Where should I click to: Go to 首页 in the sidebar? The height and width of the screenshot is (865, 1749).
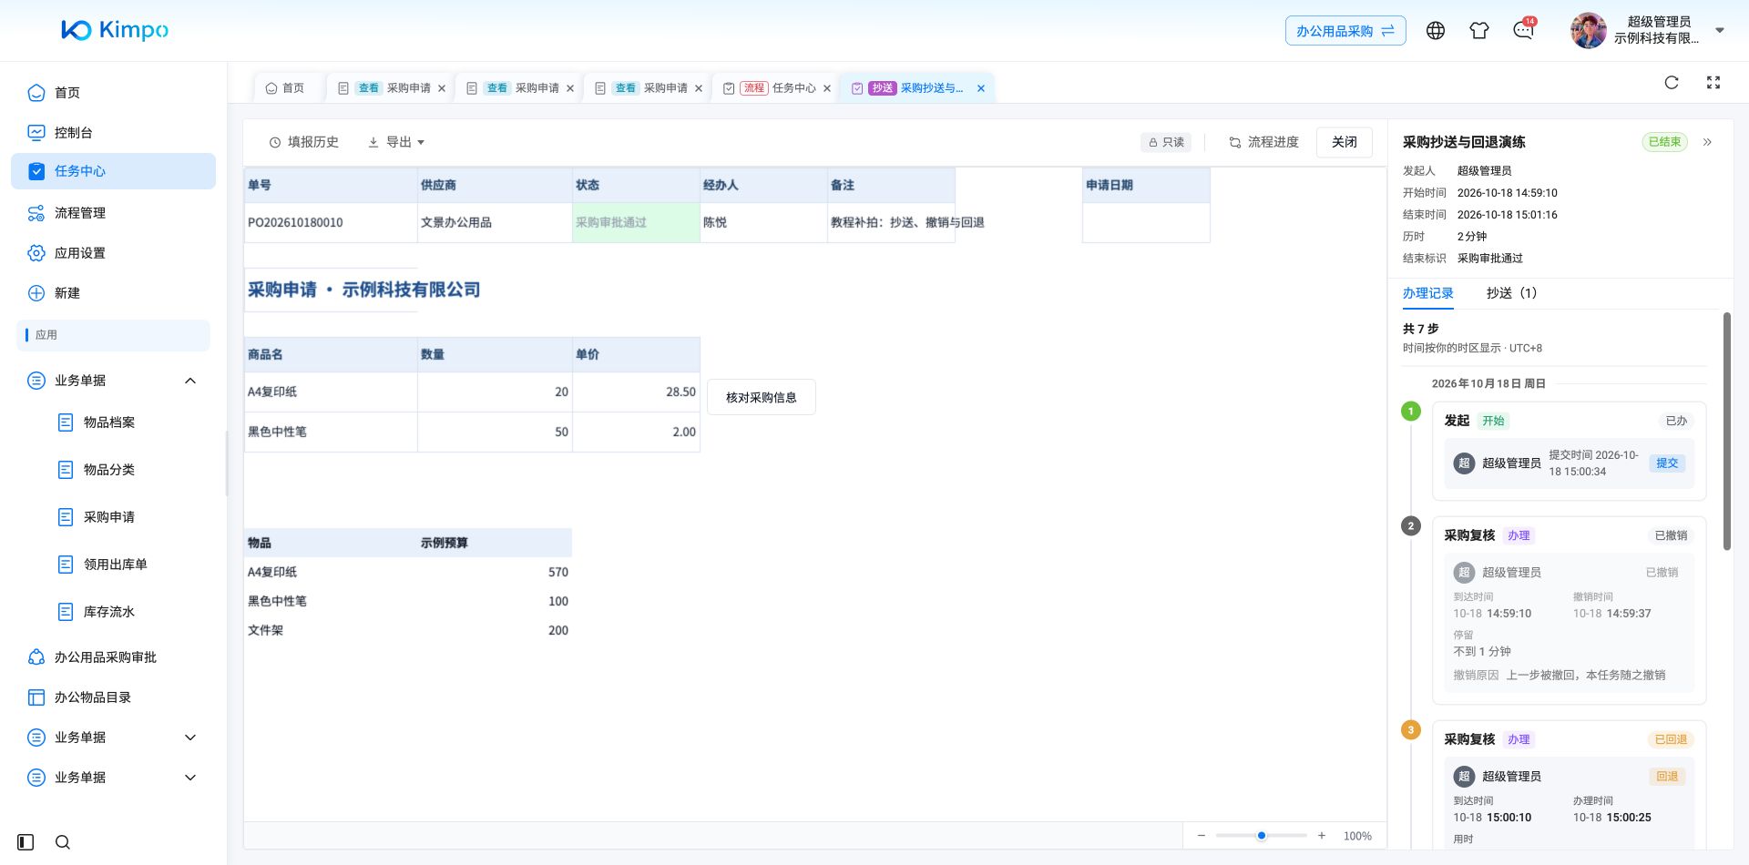coord(113,93)
